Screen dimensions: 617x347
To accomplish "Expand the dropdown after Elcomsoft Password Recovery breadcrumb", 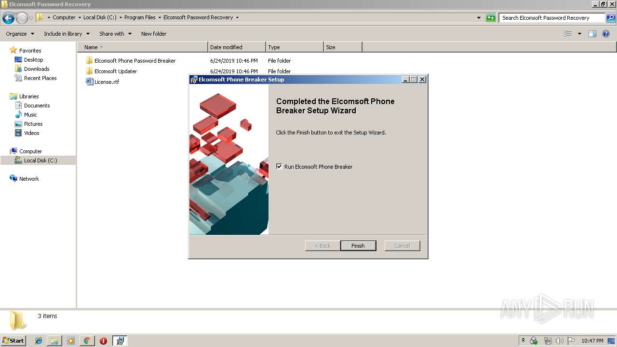I will 237,17.
